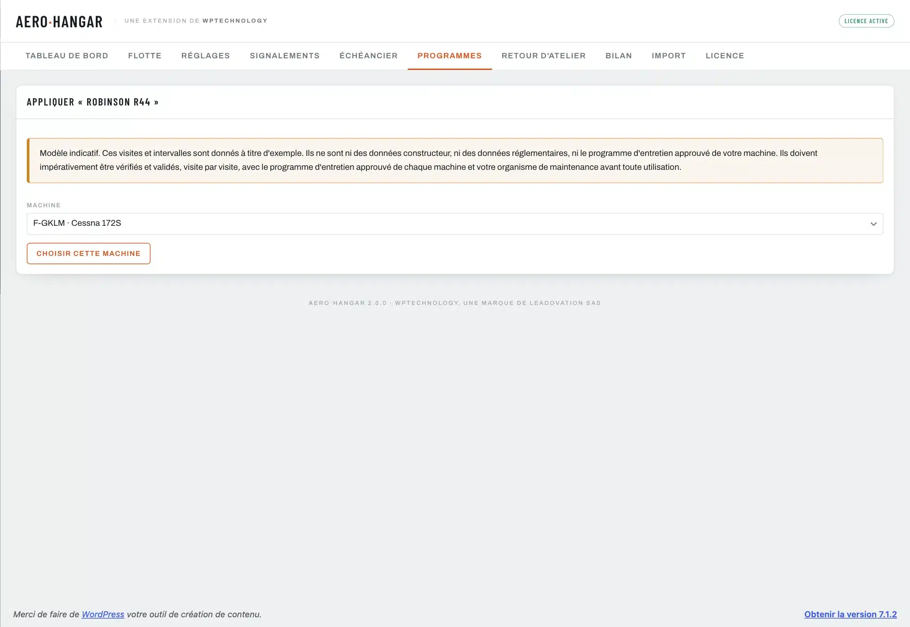Open the Tableau de bord tab

(67, 56)
